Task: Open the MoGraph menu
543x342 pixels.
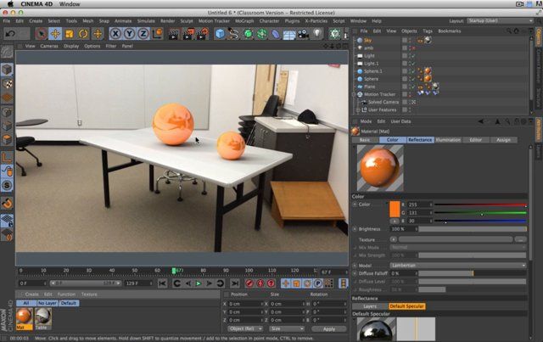Action: [x=244, y=21]
